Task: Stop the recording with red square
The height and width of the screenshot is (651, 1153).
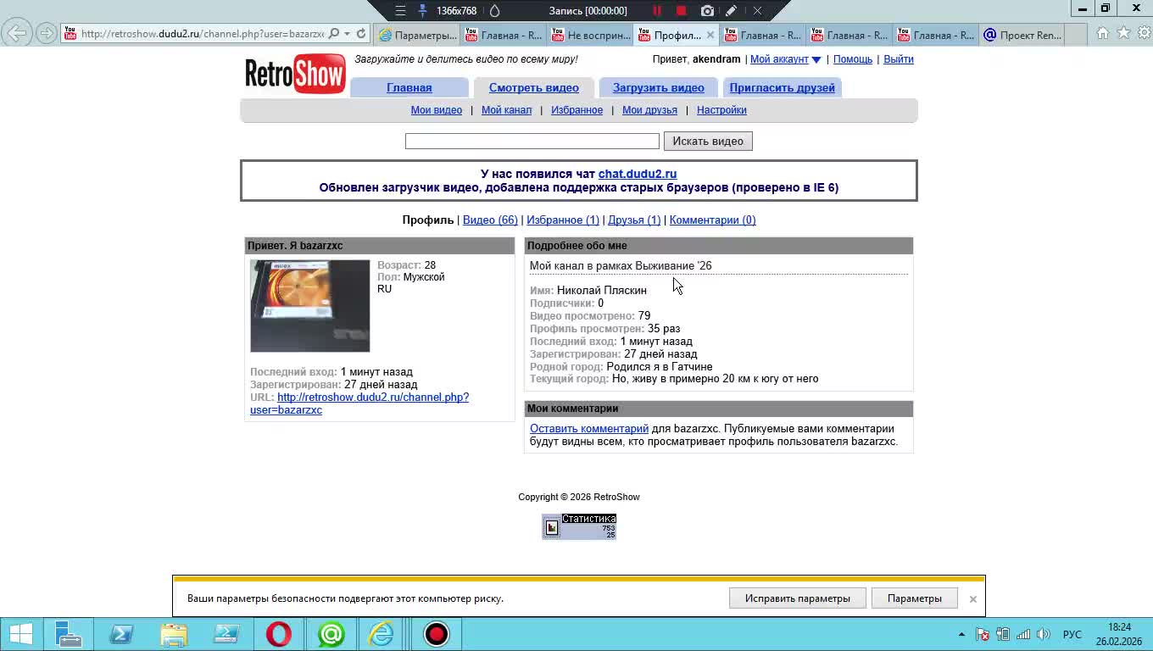Action: pyautogui.click(x=681, y=11)
